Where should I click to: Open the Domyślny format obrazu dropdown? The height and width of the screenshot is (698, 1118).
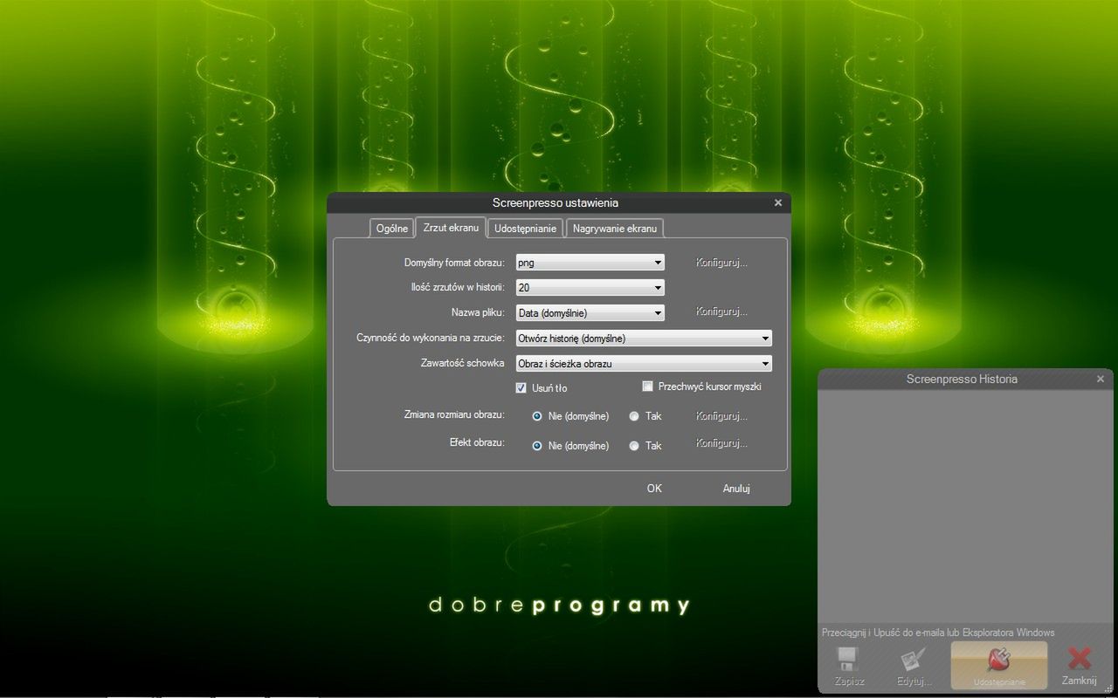coord(590,263)
